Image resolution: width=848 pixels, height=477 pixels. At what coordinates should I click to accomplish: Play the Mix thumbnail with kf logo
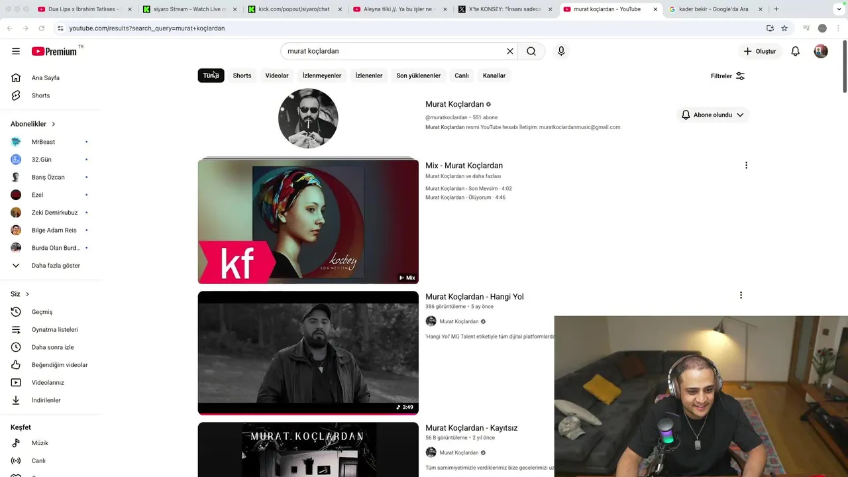click(x=308, y=222)
